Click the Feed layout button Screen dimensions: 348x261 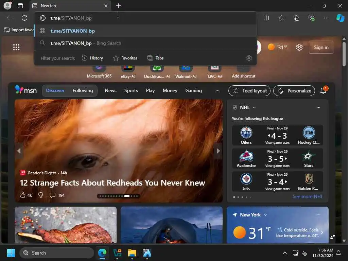tap(249, 91)
